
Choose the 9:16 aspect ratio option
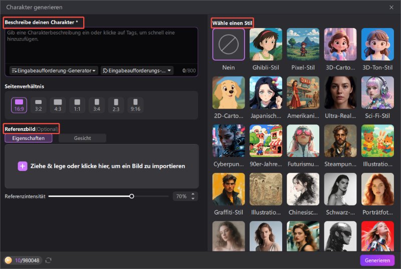(135, 105)
